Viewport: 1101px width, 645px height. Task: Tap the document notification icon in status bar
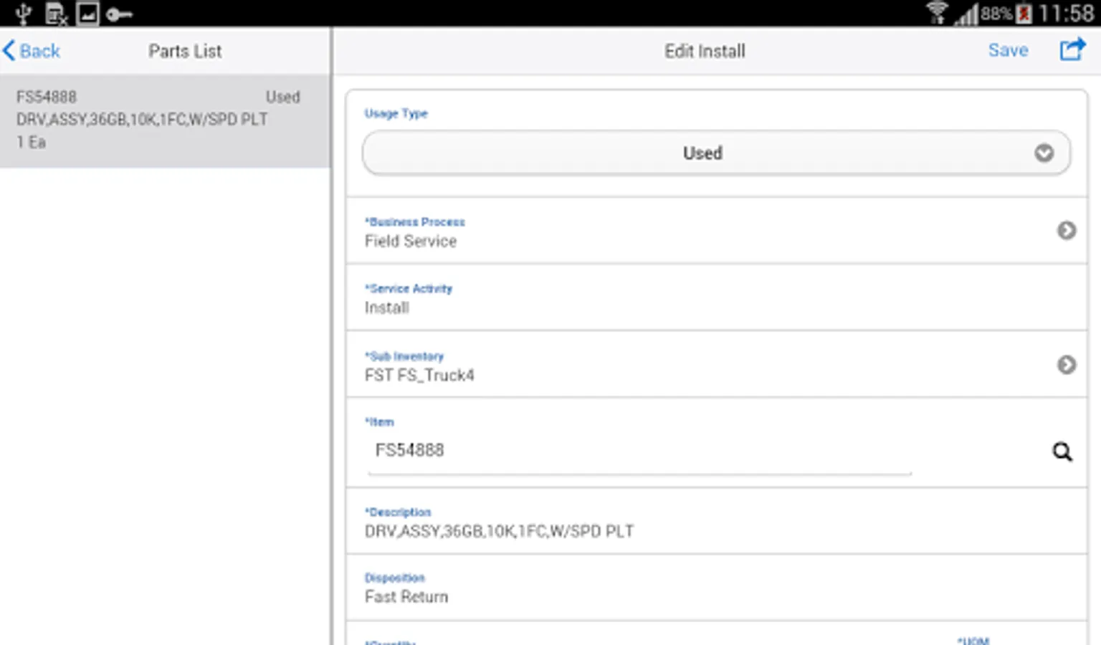coord(56,14)
